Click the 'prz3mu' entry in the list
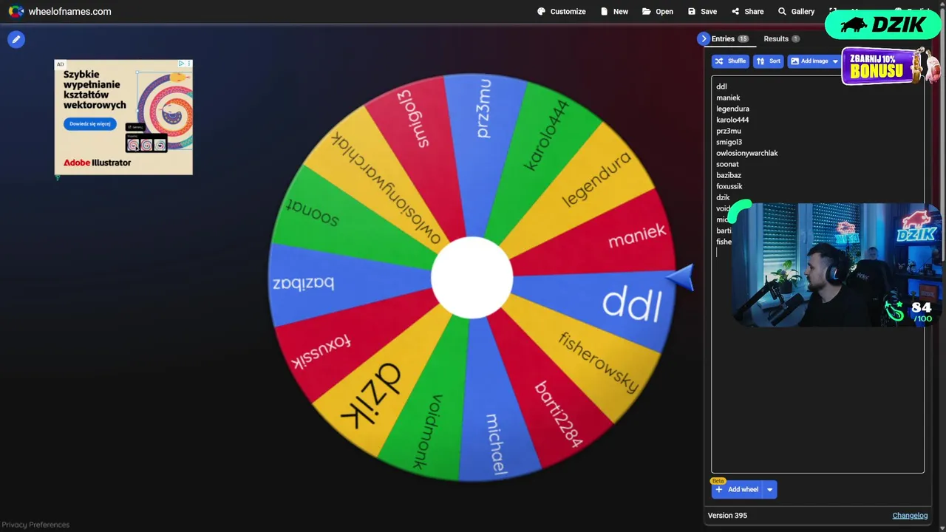Screen dimensions: 946x532 [x=729, y=131]
